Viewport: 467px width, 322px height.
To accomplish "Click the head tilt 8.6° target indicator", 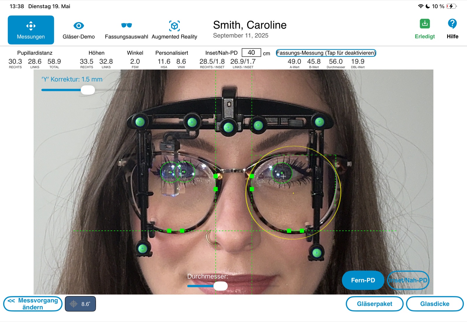I will tap(80, 304).
